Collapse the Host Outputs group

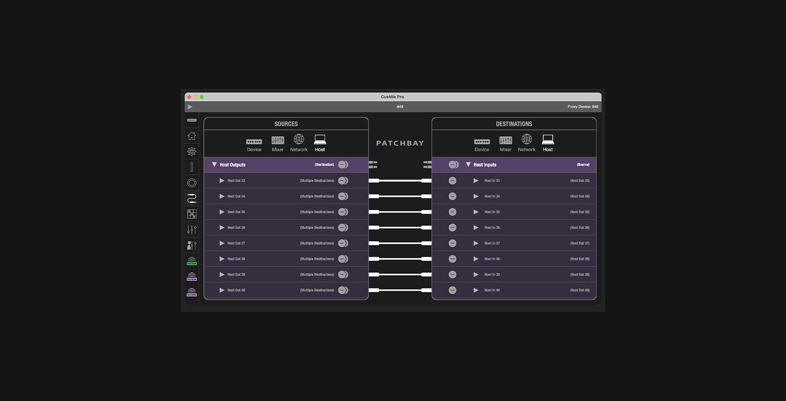coord(214,164)
